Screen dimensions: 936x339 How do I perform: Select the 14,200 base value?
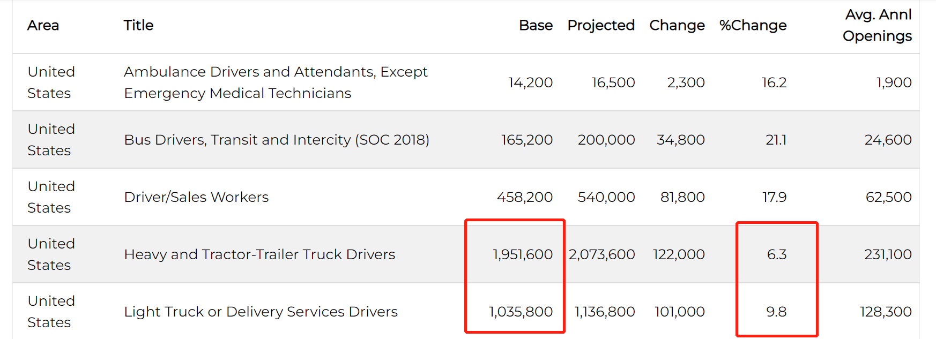click(530, 82)
